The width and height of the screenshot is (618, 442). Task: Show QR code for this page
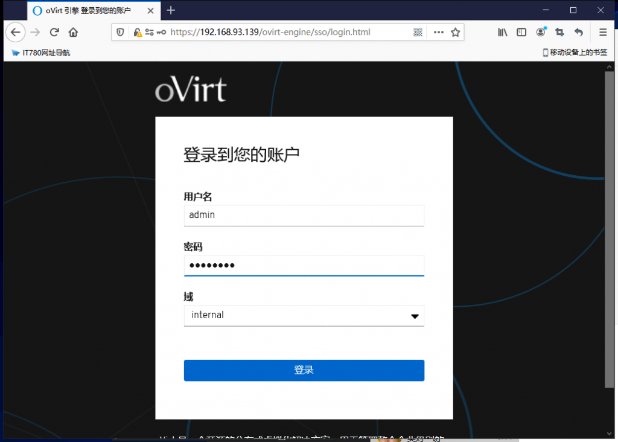(x=418, y=32)
